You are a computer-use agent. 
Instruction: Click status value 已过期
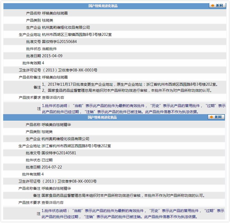click(x=47, y=160)
